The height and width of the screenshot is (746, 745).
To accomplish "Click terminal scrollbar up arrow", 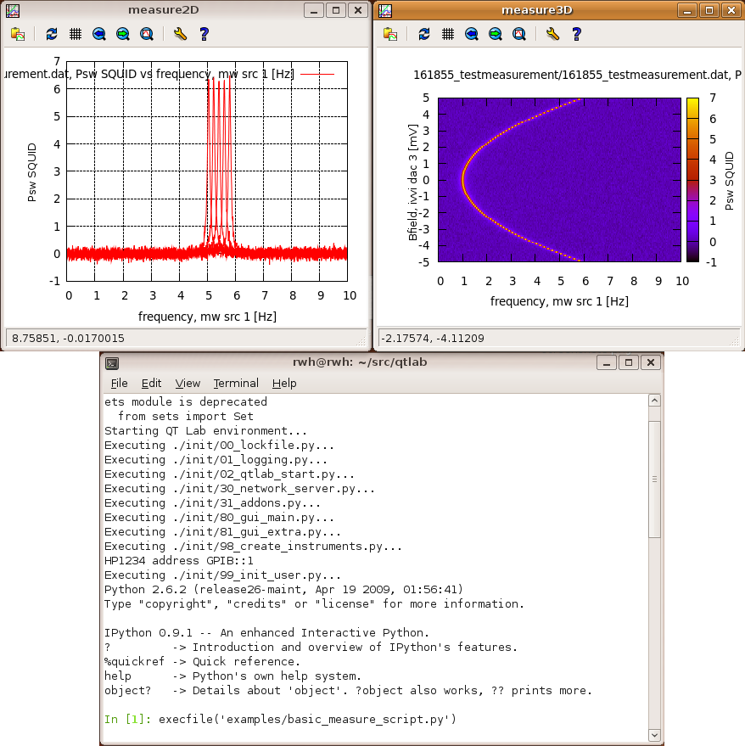I will [654, 401].
